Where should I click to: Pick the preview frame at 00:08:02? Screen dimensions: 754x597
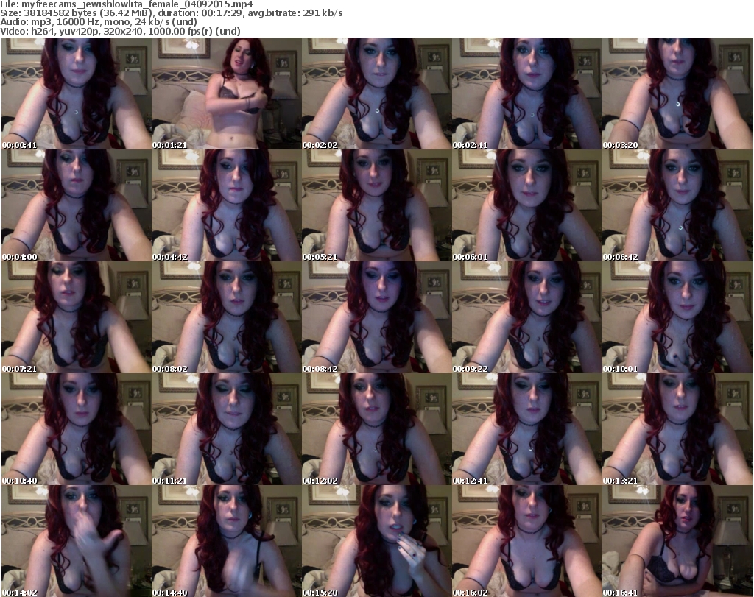[x=226, y=317]
